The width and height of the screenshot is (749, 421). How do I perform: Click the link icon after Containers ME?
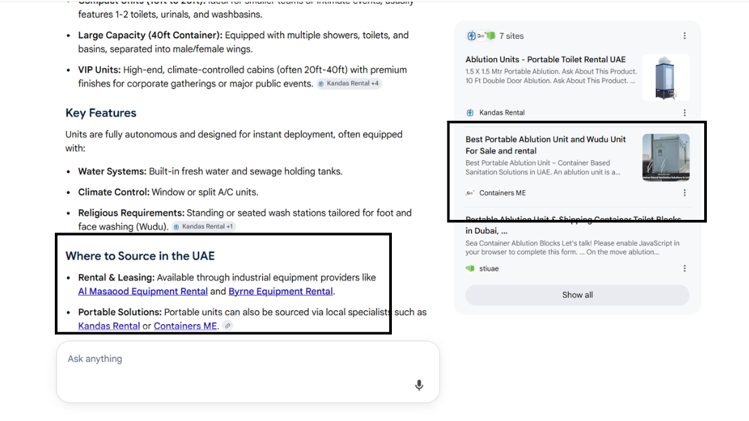[228, 326]
